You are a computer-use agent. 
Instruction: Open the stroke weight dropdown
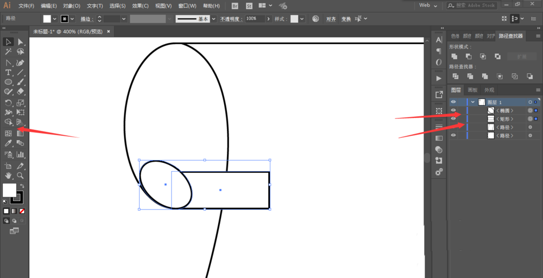click(x=124, y=18)
